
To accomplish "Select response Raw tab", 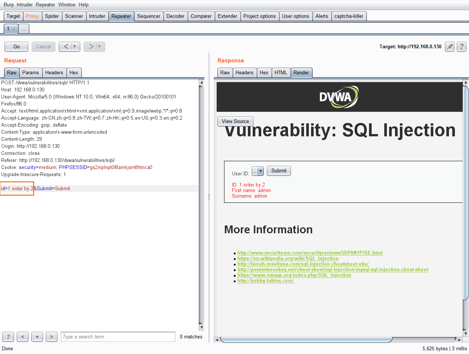I will point(225,72).
